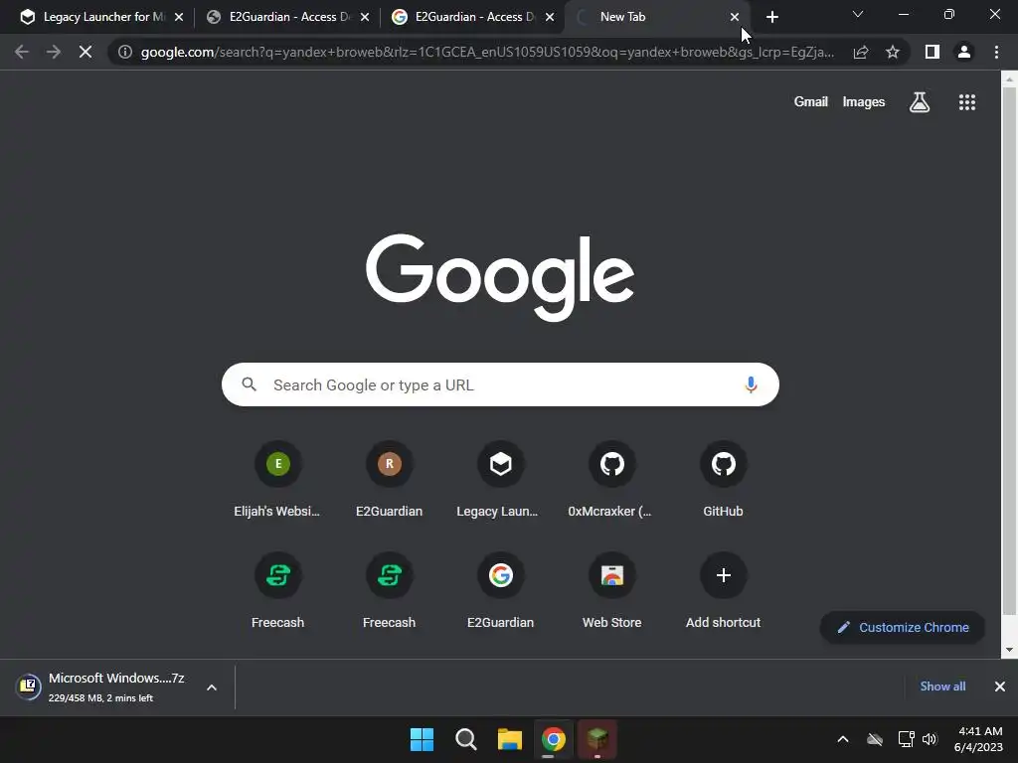Screen dimensions: 1018x763
Task: Open the tab search dropdown
Action: (x=858, y=14)
